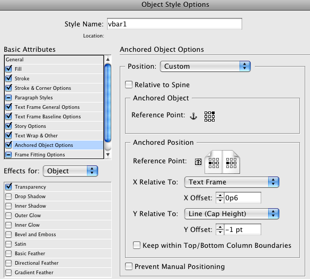
Task: Enable the Inner Glow effect checkbox
Action: [8, 225]
